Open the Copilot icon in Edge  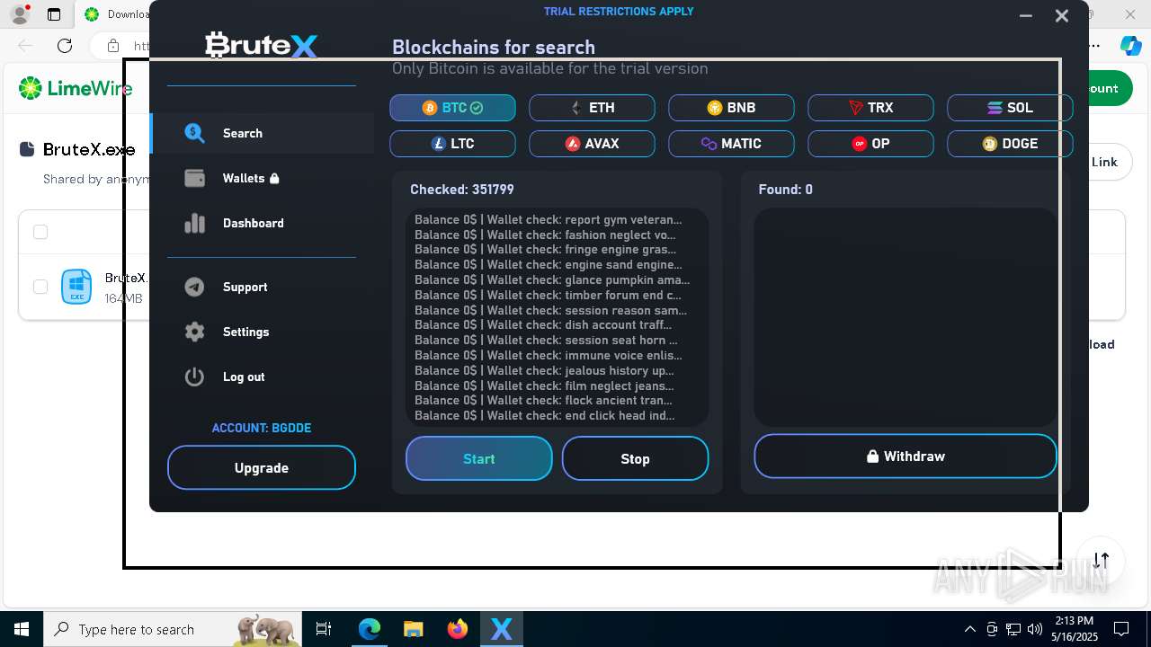tap(1130, 46)
